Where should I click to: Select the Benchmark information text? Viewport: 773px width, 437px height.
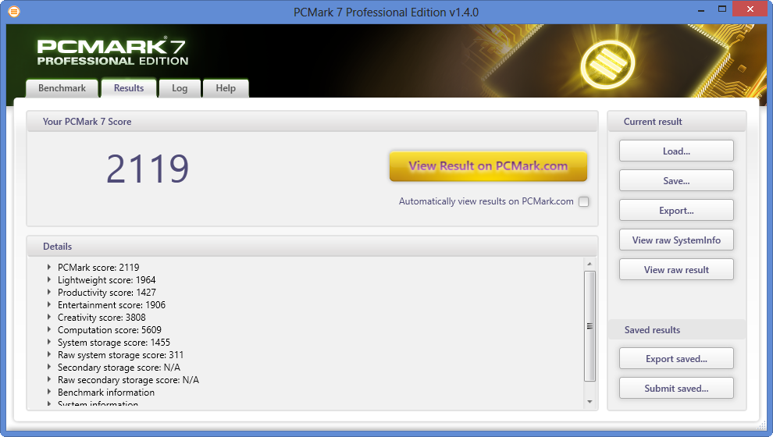coord(106,393)
